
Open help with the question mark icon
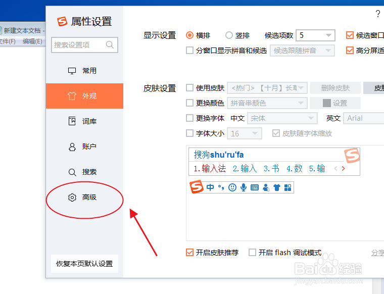coord(378,14)
